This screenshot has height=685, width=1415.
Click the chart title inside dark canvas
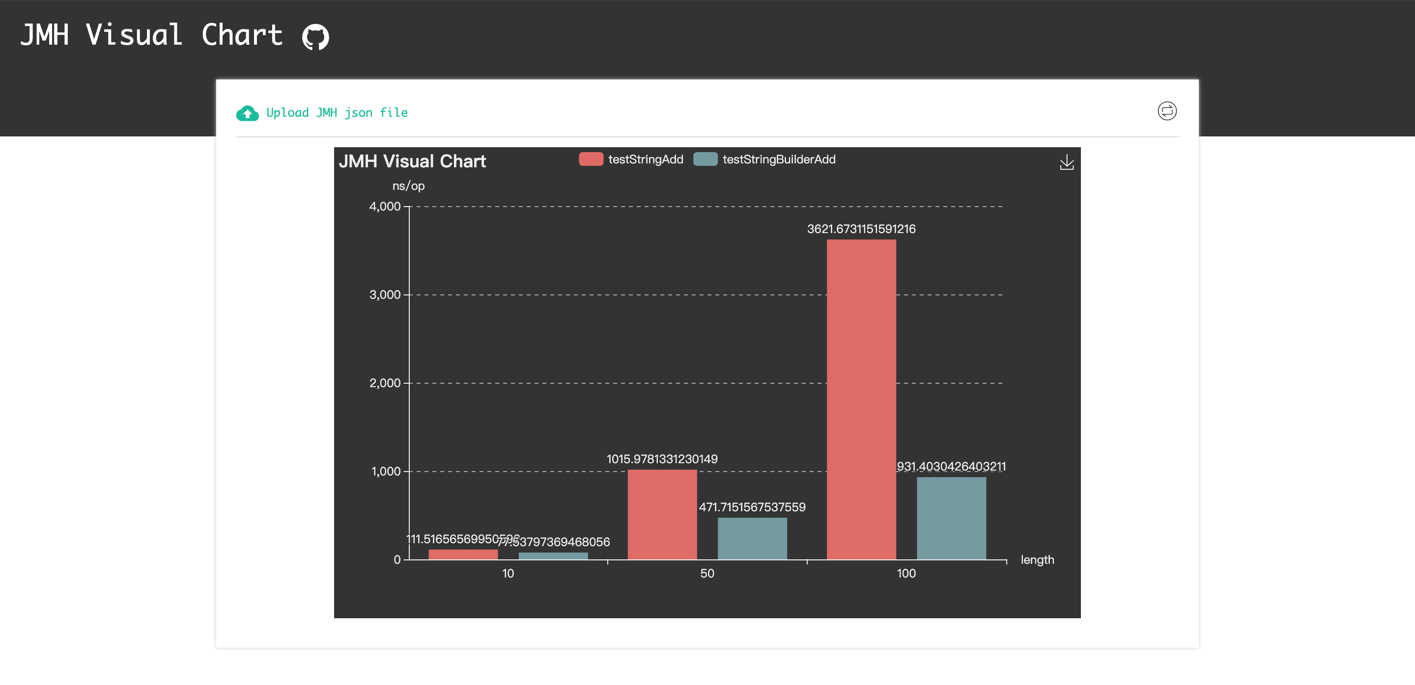pyautogui.click(x=412, y=161)
